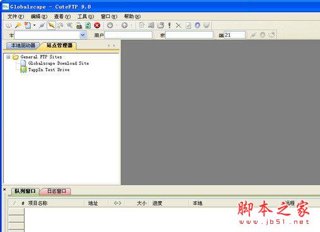Click the Quick Connect bar connect icon
Image resolution: width=320 pixels, height=232 pixels.
[x=253, y=35]
